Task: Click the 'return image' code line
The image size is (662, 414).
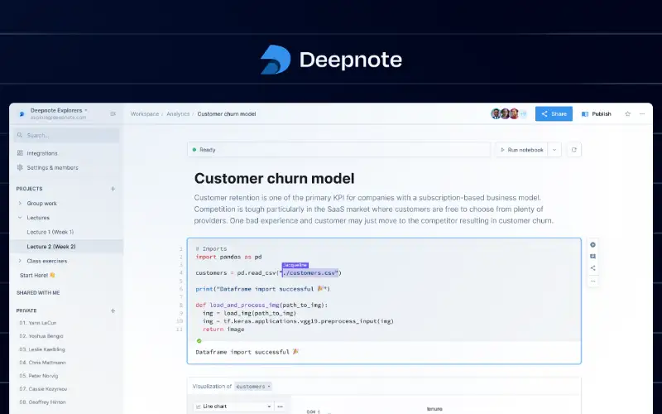Action: (223, 329)
